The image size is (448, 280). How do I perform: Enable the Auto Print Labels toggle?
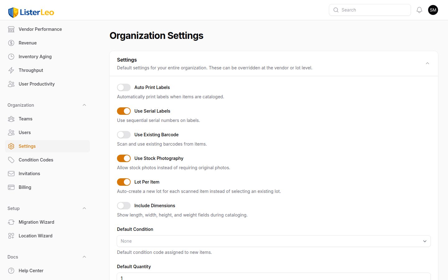[124, 87]
